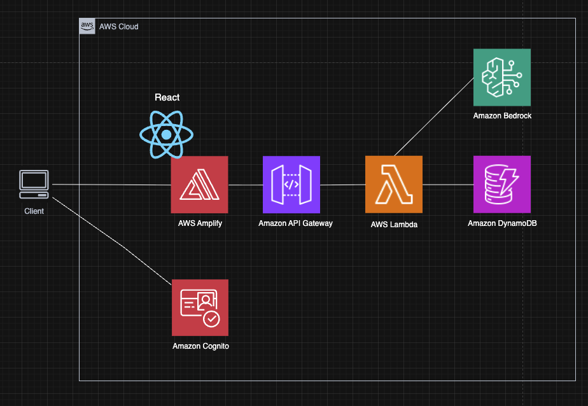Click the 'AWS Lambda' label
Screen dimensions: 588x406
tap(394, 225)
